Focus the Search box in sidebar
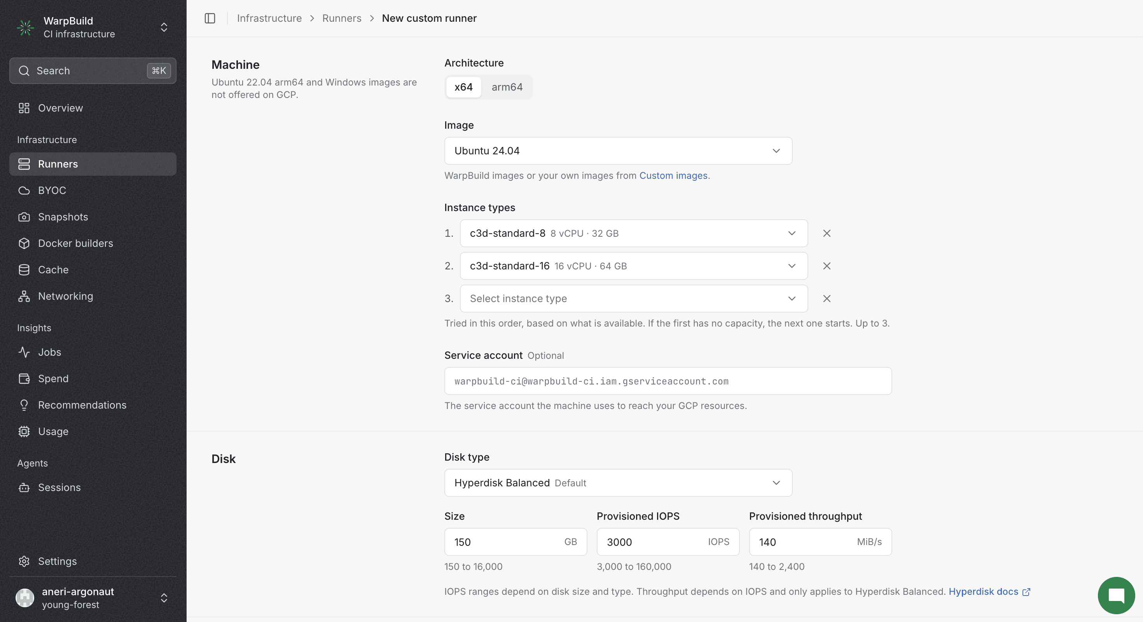This screenshot has height=622, width=1143. coord(93,71)
